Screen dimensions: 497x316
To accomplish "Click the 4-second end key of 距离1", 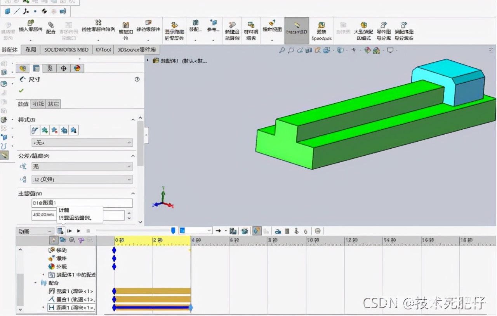I will click(x=191, y=307).
